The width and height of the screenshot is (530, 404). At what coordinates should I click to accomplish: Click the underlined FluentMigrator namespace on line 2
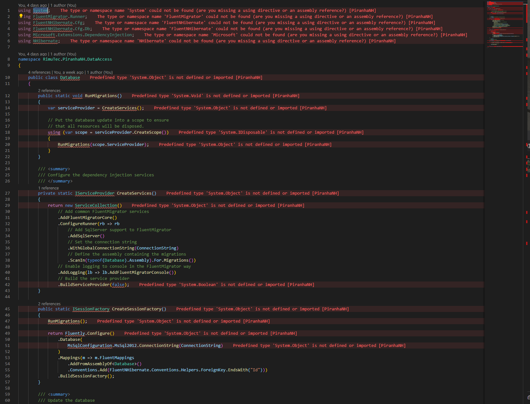50,16
